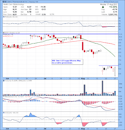Click the gap fill annotation text box
The height and width of the screenshot is (130, 125).
[67, 62]
